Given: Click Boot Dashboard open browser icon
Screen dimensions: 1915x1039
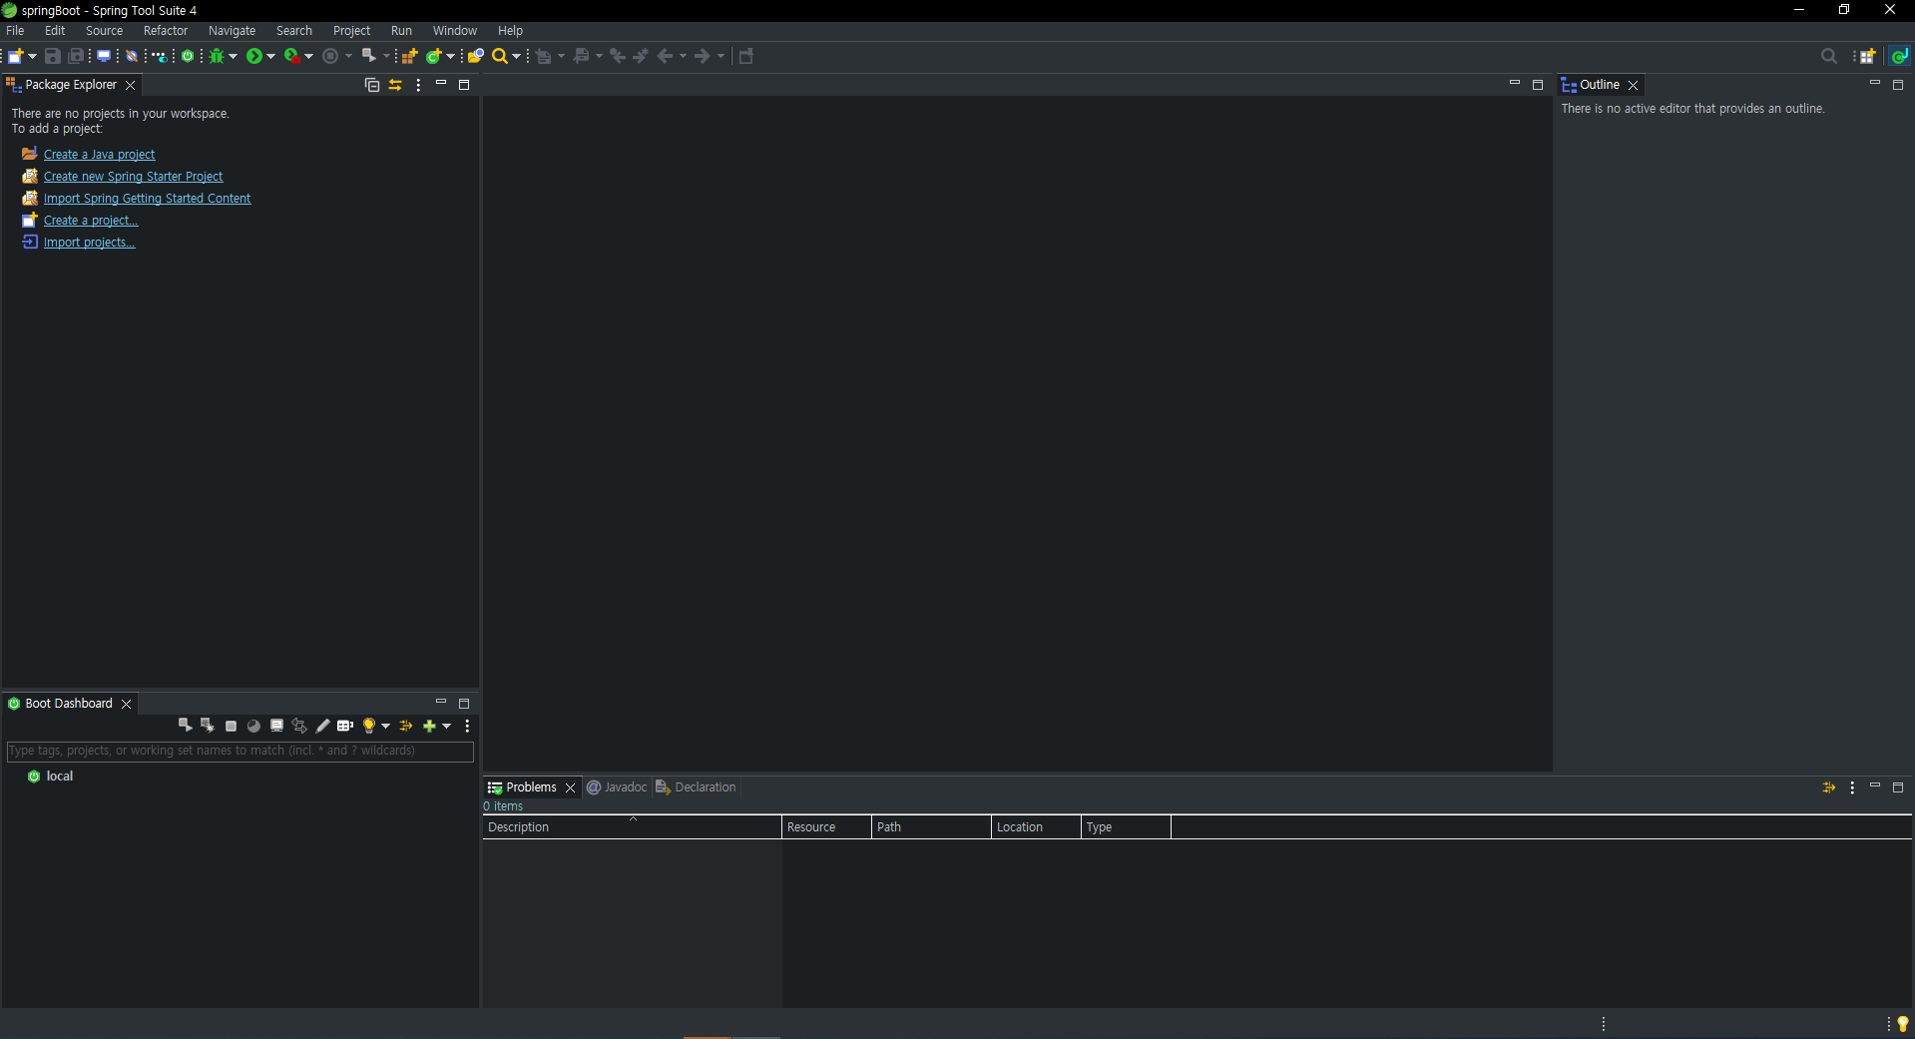Looking at the screenshot, I should (253, 726).
